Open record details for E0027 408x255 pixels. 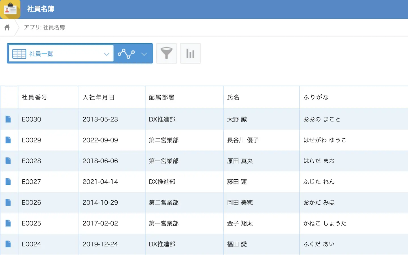click(x=8, y=182)
